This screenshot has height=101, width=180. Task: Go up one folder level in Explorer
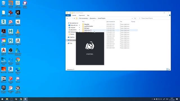(74, 18)
